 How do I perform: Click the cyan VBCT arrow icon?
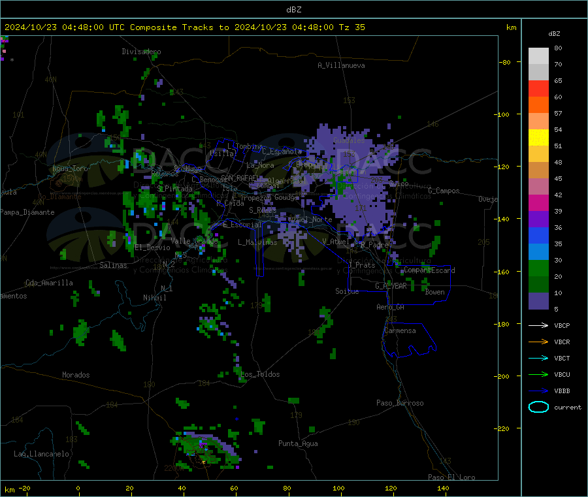coord(538,359)
